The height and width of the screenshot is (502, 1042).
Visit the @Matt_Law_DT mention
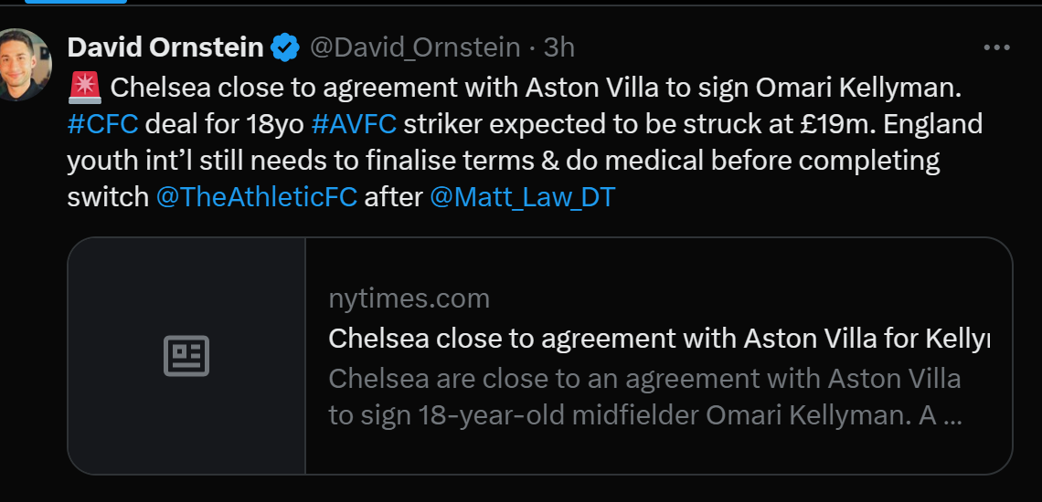(x=522, y=196)
